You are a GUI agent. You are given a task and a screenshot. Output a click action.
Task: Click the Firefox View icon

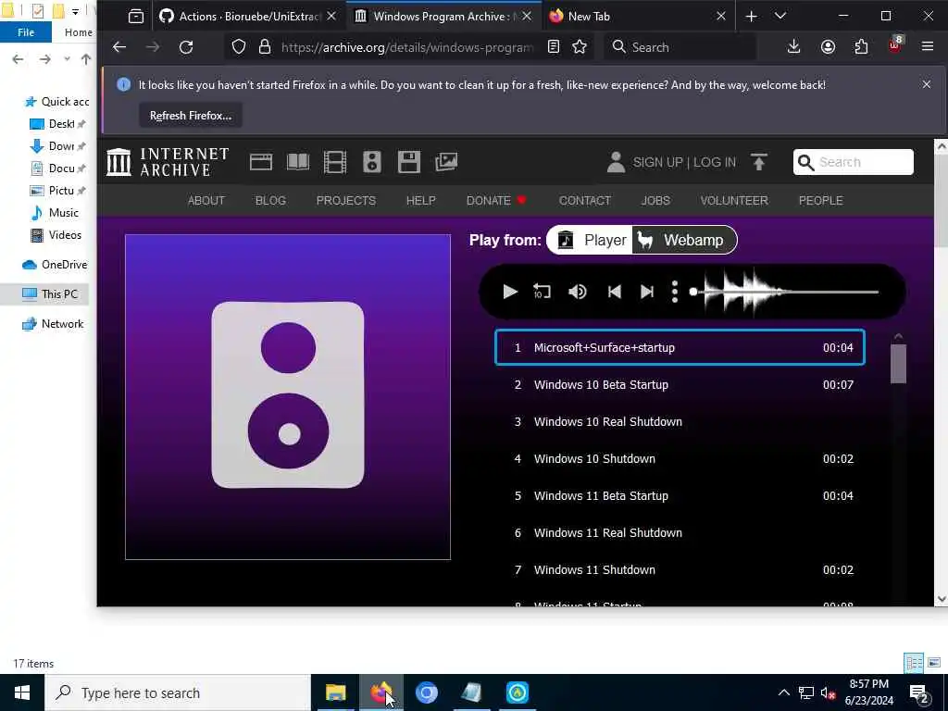pyautogui.click(x=136, y=17)
